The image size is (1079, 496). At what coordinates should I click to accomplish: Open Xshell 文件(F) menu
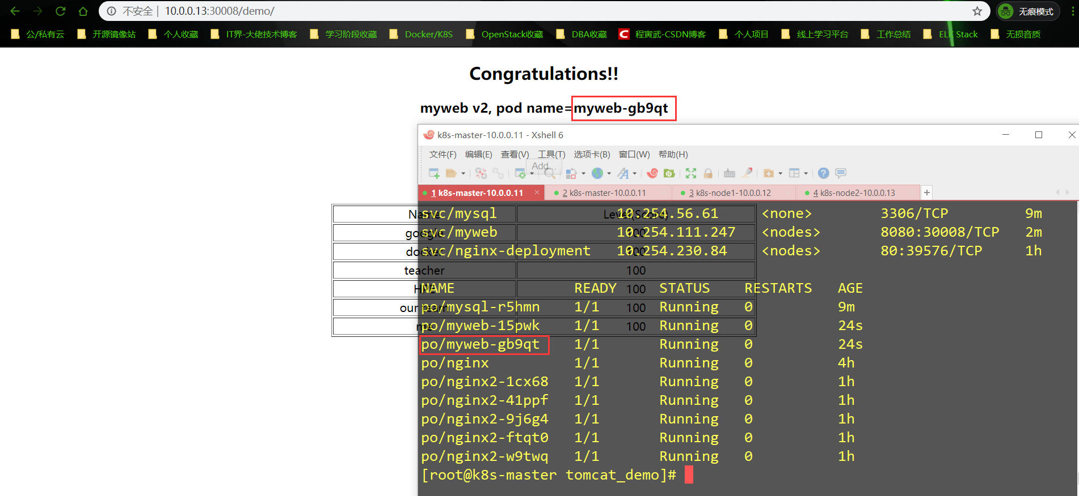coord(442,155)
